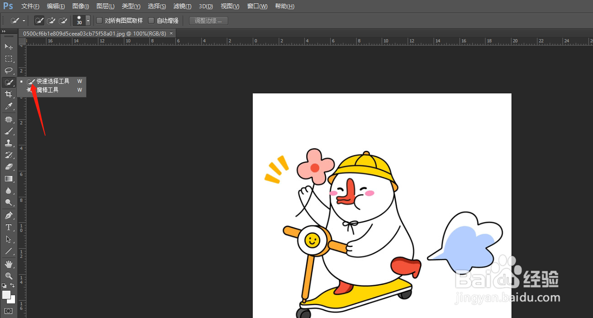Reset default foreground and background colors
Image resolution: width=593 pixels, height=318 pixels.
pyautogui.click(x=4, y=286)
